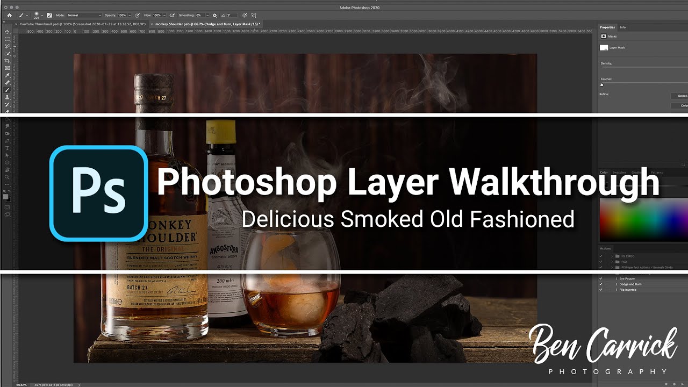This screenshot has width=688, height=387.
Task: Open the Flow slider dropdown arrow
Action: 164,16
